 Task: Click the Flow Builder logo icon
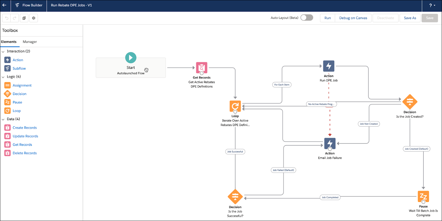[17, 5]
